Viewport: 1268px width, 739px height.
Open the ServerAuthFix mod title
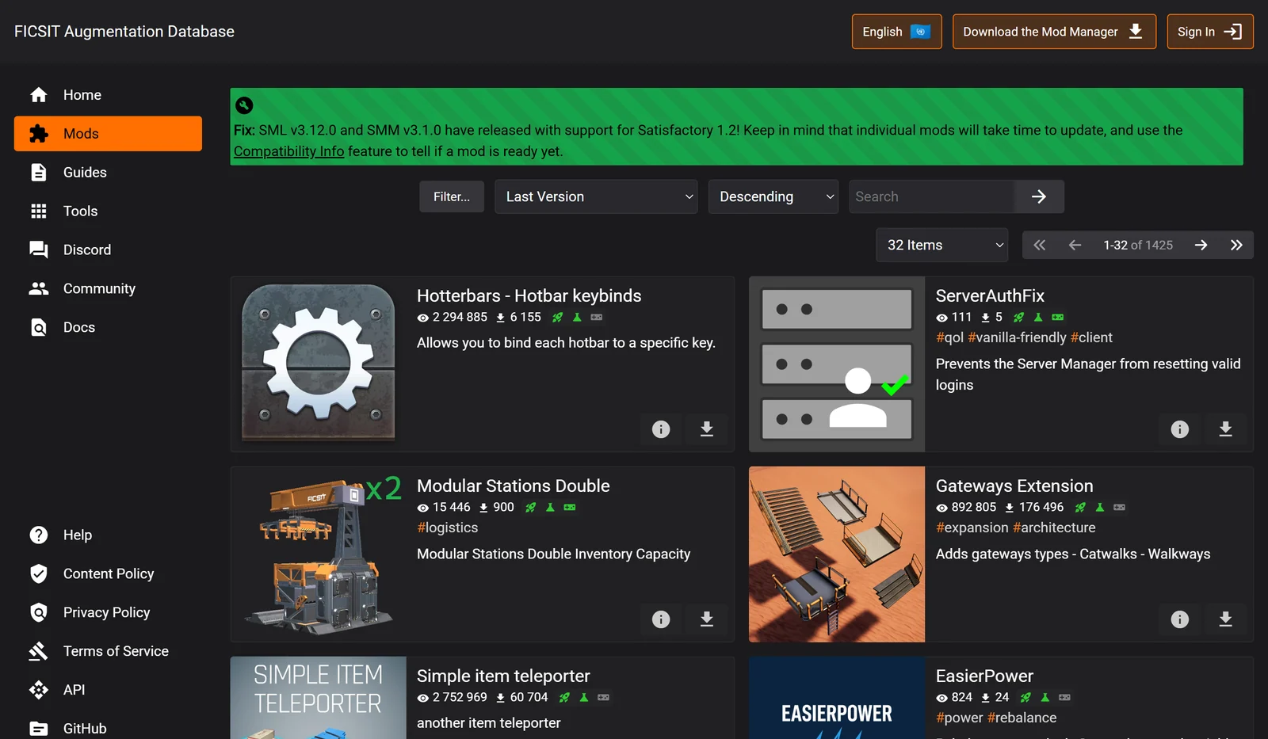point(990,296)
